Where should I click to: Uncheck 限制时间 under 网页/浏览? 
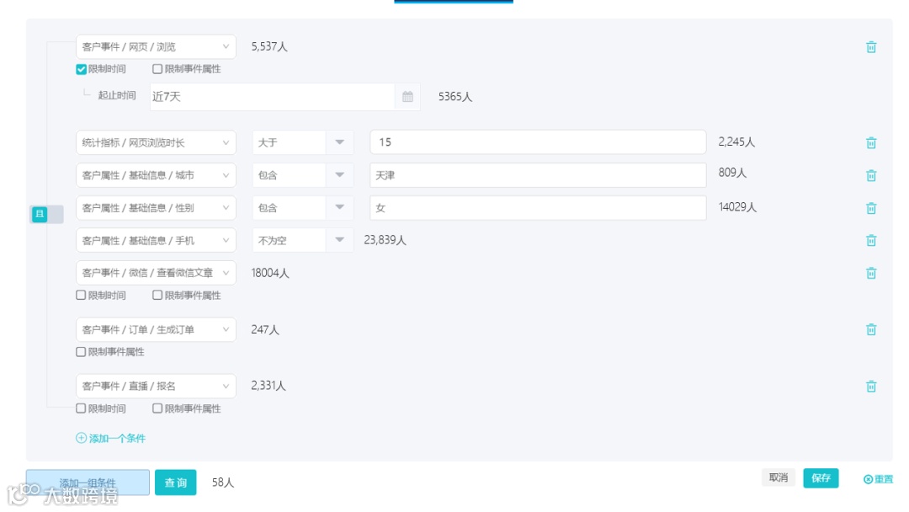tap(82, 69)
